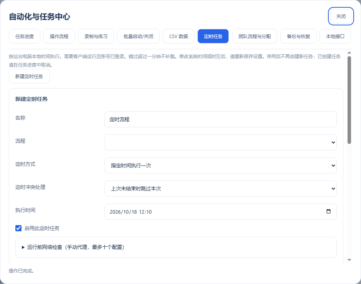This screenshot has width=361, height=284.
Task: Open the 定时方式 dropdown
Action: coord(220,165)
